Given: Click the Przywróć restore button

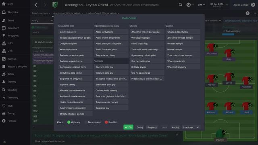Looking at the screenshot, I should tap(152, 127).
